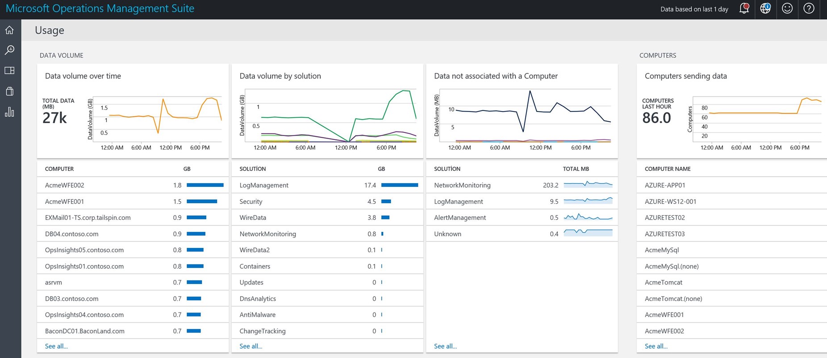
Task: Select OpsInsights05.contoso.com row
Action: pyautogui.click(x=133, y=250)
